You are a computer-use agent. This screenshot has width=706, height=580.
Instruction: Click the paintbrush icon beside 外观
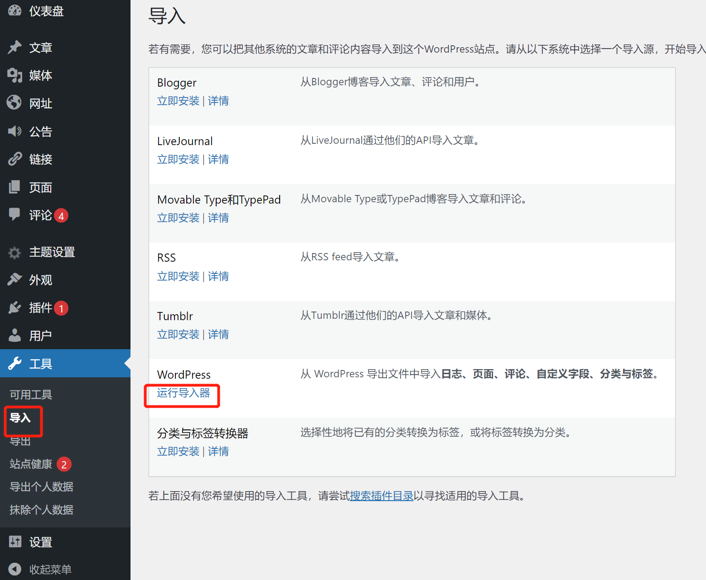tap(15, 280)
